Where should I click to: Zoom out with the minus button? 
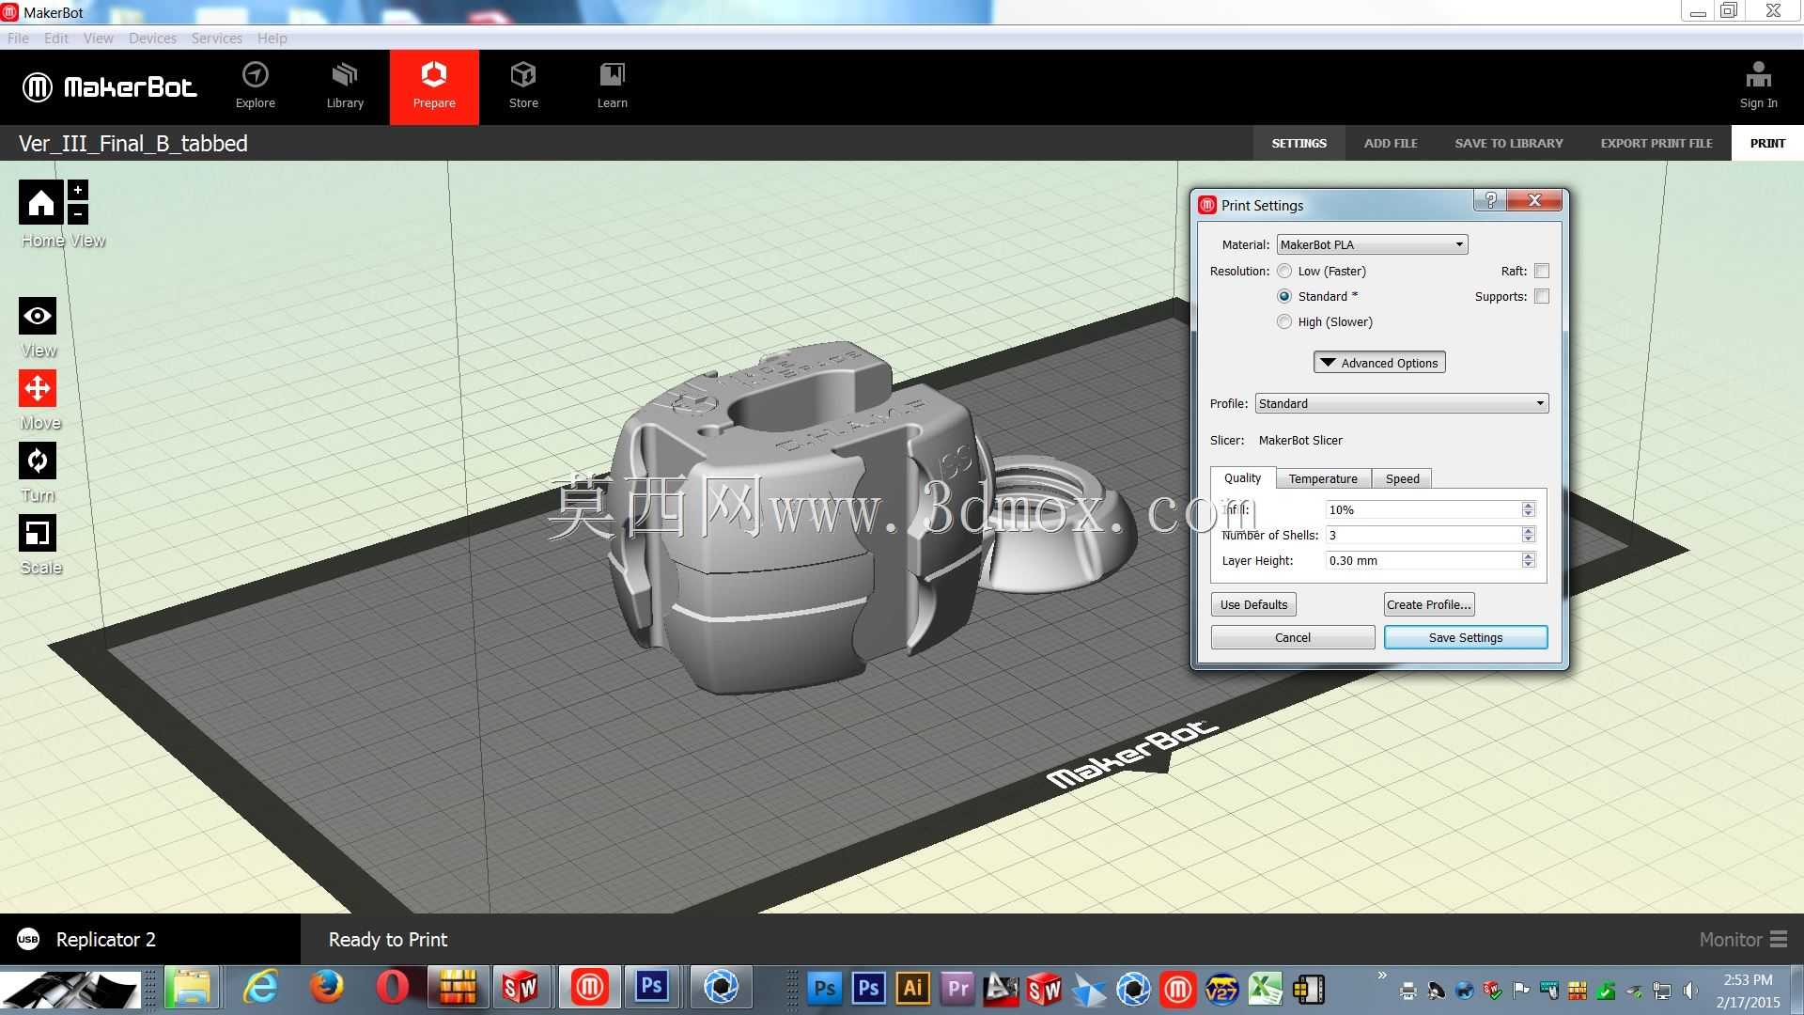[x=78, y=214]
